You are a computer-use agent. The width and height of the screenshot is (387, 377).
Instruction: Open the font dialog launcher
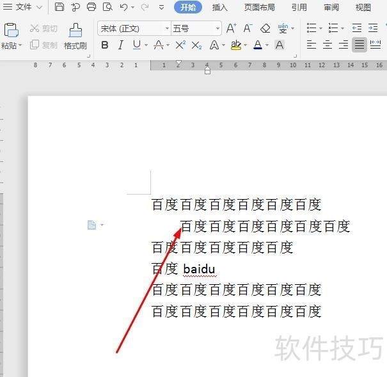(295, 56)
